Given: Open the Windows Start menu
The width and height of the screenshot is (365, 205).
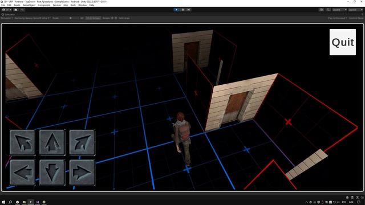Looking at the screenshot, I should (x=3, y=202).
